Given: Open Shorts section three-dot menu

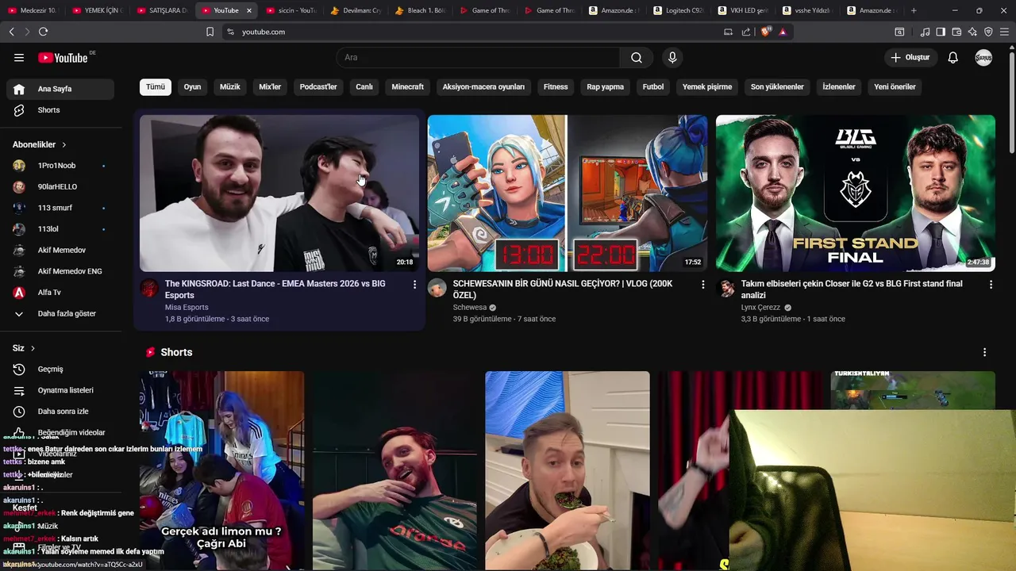Looking at the screenshot, I should (984, 352).
